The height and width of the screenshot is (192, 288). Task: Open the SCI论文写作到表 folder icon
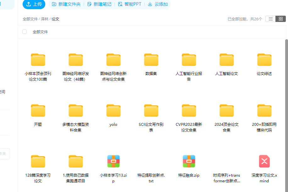tap(151, 110)
